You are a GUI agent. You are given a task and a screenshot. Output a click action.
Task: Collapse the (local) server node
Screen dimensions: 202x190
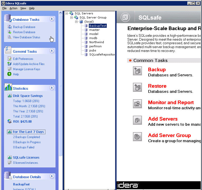tap(76, 22)
